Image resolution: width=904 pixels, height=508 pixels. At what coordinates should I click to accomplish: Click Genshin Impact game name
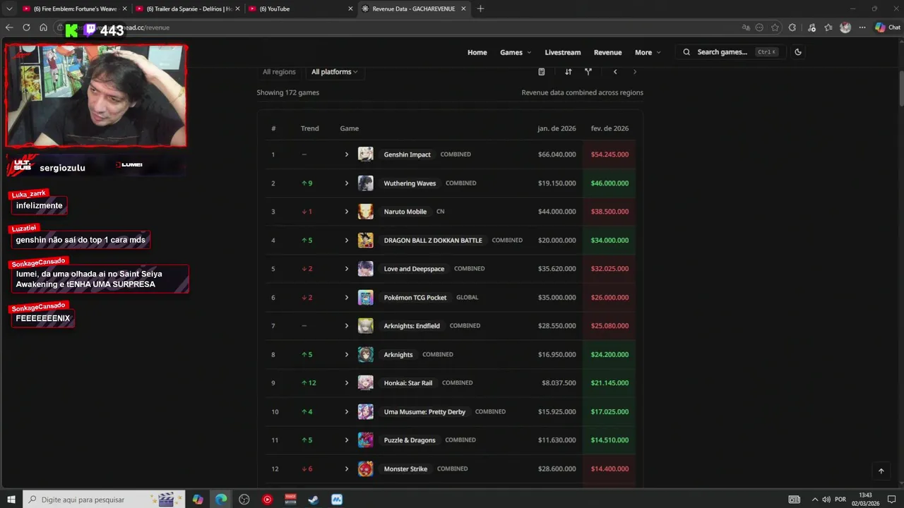(407, 155)
